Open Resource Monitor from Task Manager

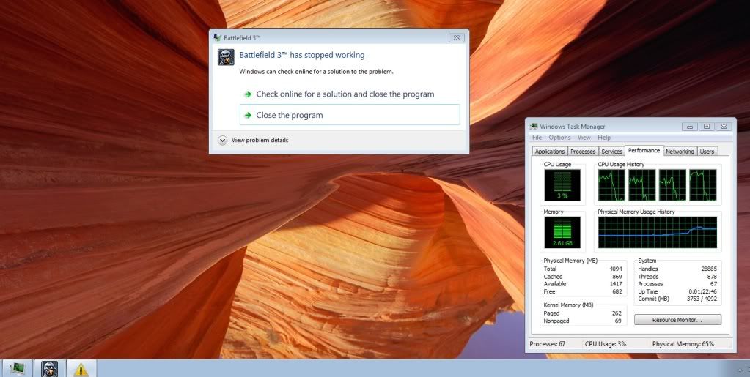[677, 320]
